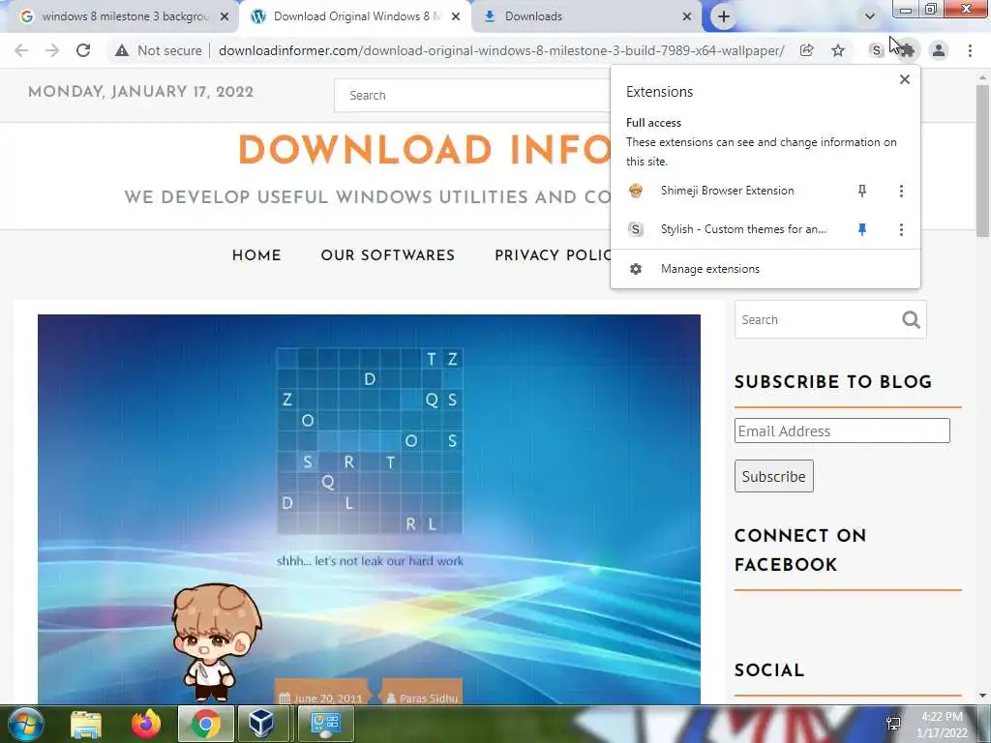This screenshot has width=991, height=743.
Task: Unpin Stylish extension from toolbar
Action: pos(862,229)
